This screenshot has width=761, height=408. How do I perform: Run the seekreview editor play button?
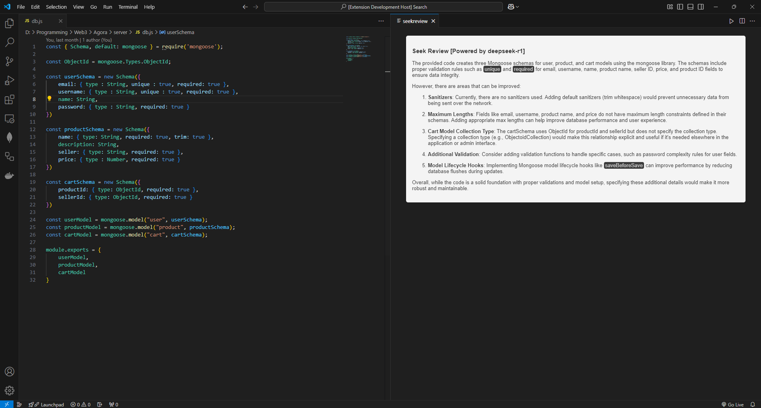tap(731, 21)
